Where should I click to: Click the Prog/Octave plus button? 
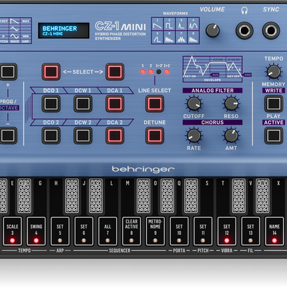click(x=8, y=71)
